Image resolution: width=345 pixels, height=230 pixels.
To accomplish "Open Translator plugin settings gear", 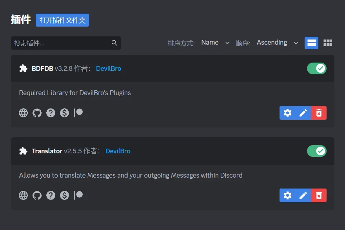I will [287, 195].
